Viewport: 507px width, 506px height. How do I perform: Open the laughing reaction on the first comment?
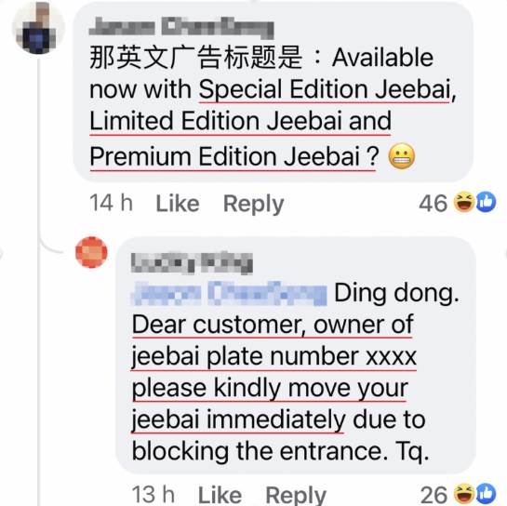[463, 202]
